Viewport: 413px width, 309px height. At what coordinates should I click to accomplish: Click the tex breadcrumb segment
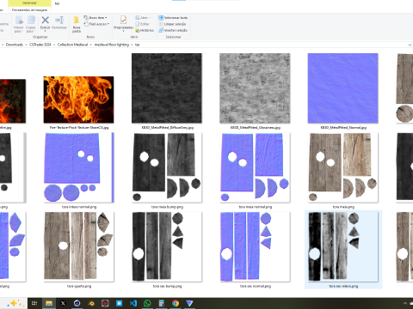point(138,45)
